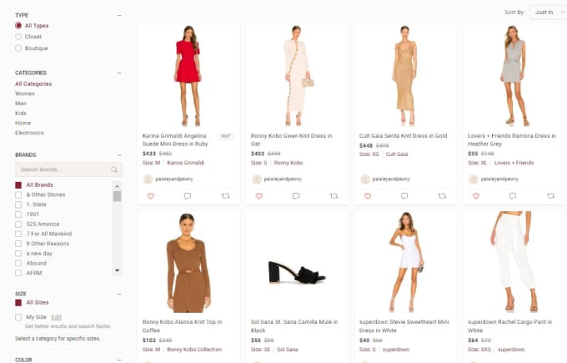Choose the Women category

click(x=25, y=93)
